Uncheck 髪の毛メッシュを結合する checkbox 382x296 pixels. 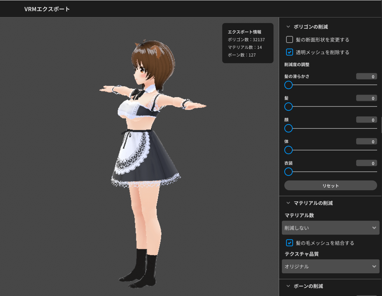[x=289, y=243]
